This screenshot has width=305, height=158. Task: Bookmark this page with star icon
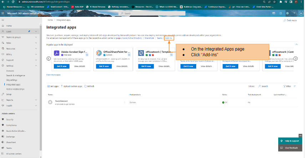coord(274,2)
